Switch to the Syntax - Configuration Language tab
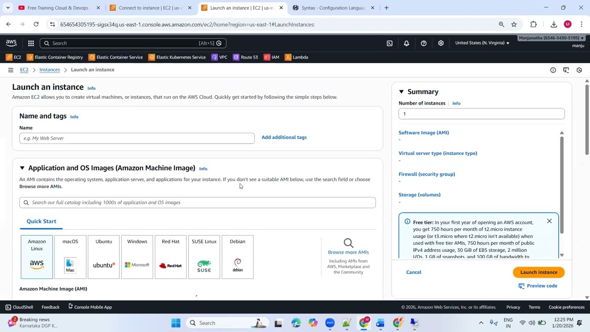 (x=334, y=8)
